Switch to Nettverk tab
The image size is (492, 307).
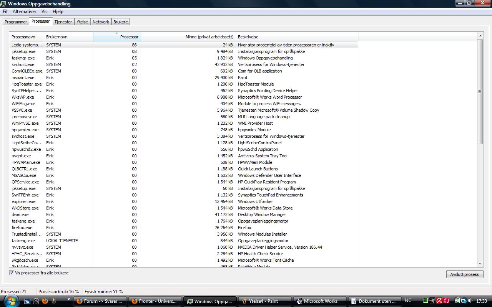pyautogui.click(x=101, y=22)
